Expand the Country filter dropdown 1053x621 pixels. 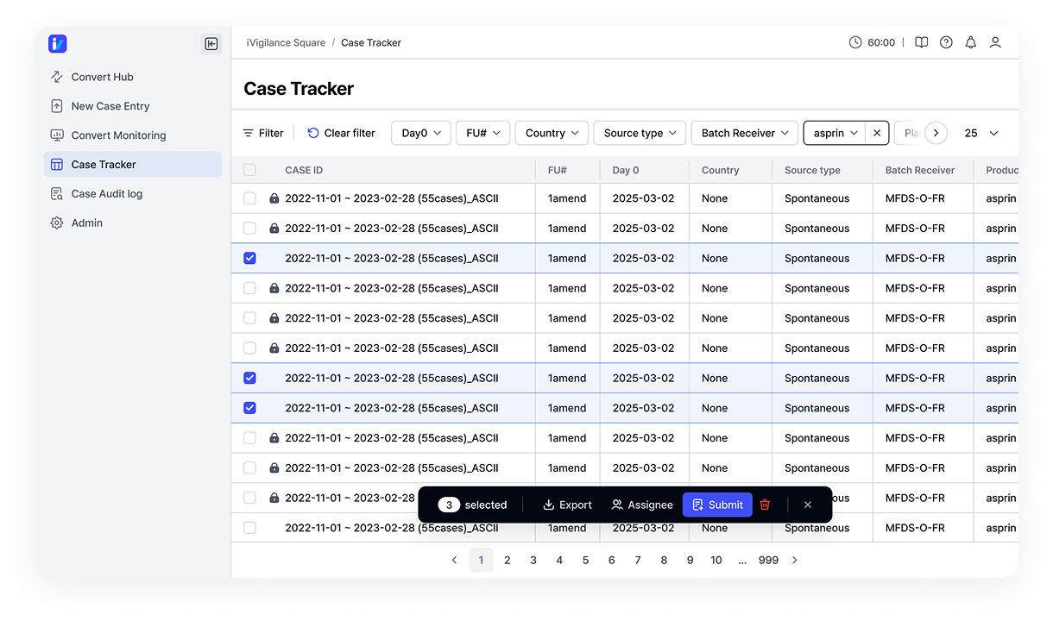coord(552,133)
